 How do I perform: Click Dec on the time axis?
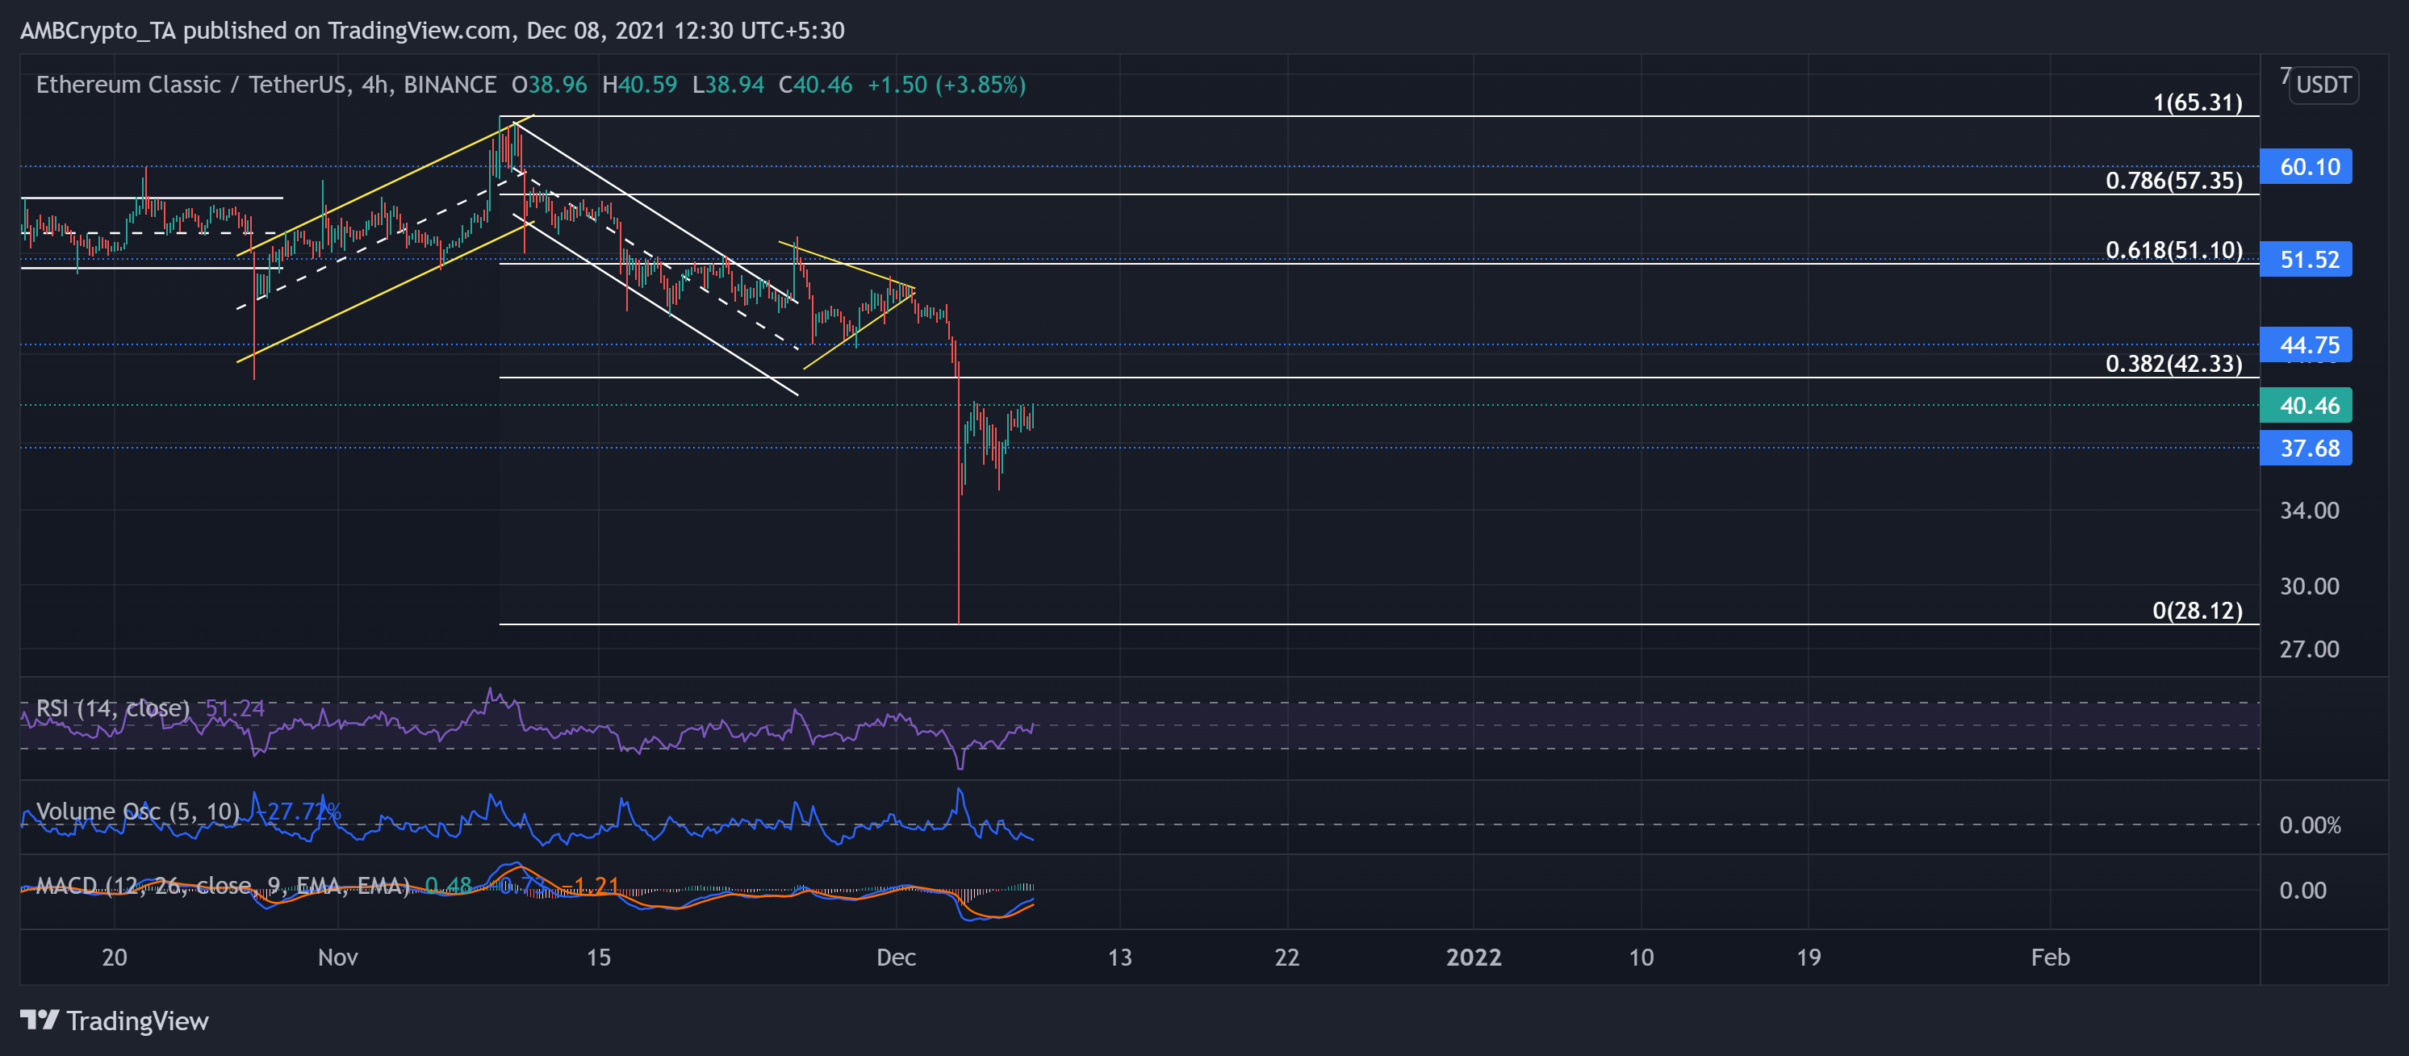(x=897, y=957)
